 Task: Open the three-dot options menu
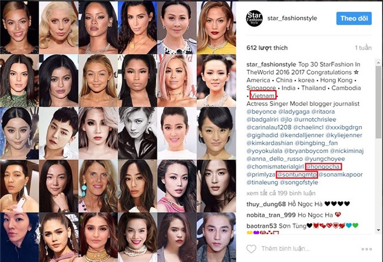tap(367, 249)
